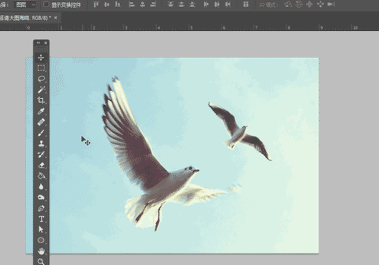This screenshot has width=379, height=265.
Task: Click the Auto-Align Layers icon
Action: 246,4
